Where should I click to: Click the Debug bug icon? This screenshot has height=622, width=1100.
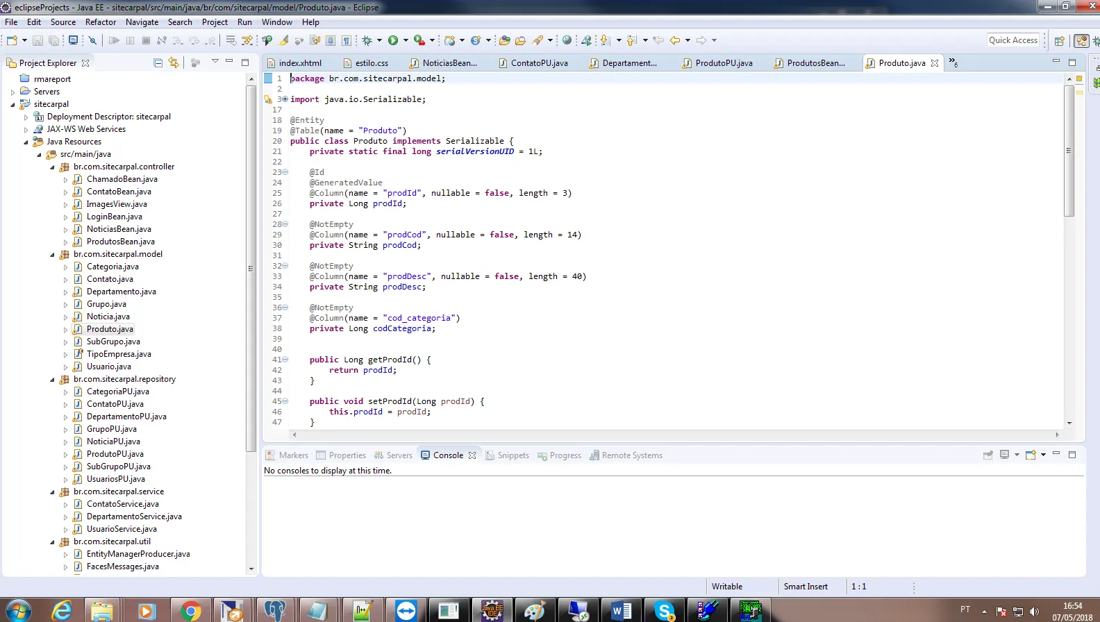pyautogui.click(x=367, y=40)
